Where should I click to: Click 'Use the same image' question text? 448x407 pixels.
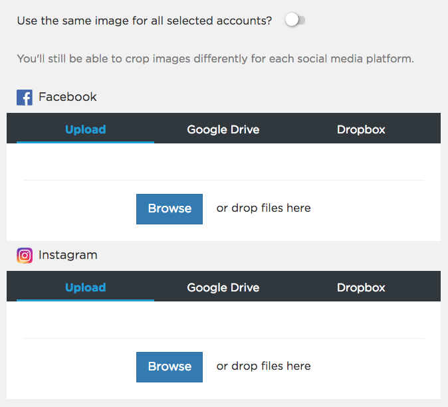(144, 21)
